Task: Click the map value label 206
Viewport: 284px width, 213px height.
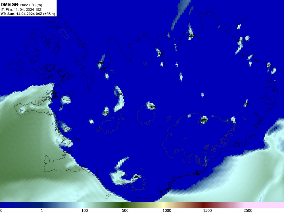Action: point(101,63)
